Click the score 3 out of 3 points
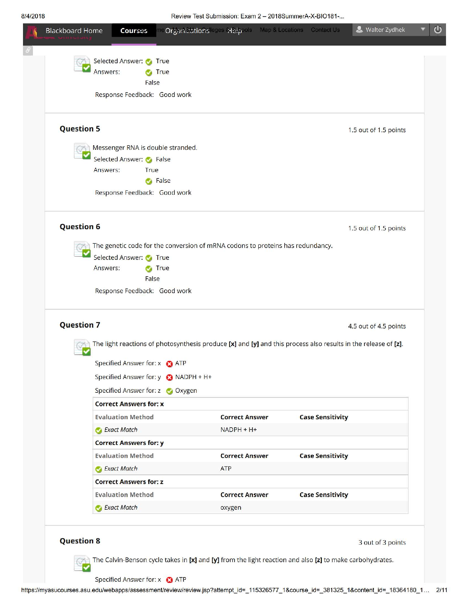 382,542
